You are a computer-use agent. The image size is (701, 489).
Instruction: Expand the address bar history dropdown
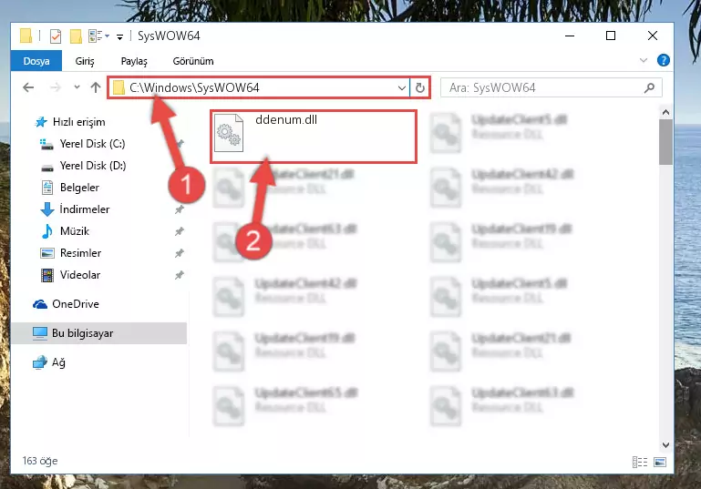click(x=401, y=88)
